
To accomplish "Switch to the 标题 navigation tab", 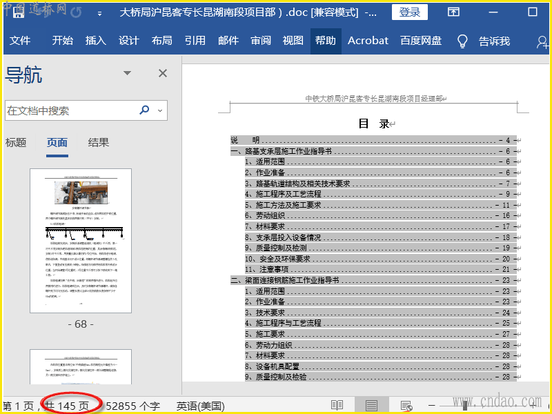I will (x=16, y=143).
